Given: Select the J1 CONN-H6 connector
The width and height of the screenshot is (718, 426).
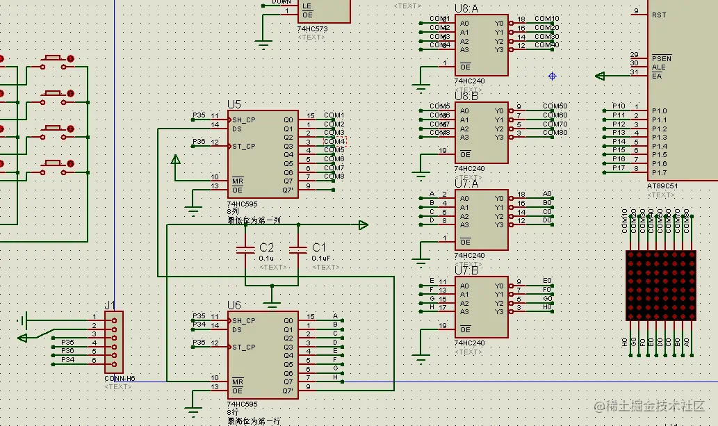Looking at the screenshot, I should [x=114, y=342].
